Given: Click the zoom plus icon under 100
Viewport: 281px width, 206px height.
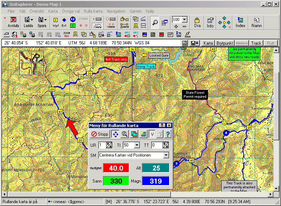Looking at the screenshot, I should (176, 26).
